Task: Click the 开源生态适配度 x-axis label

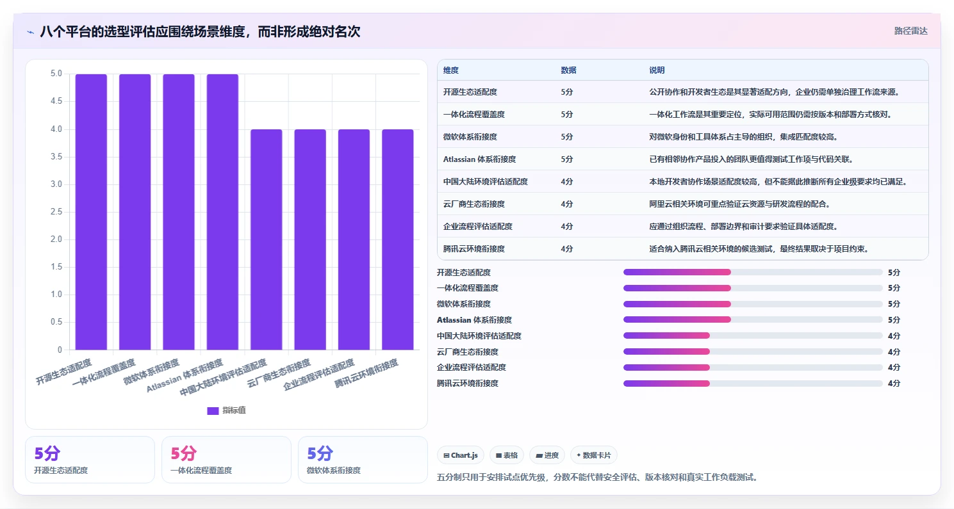Action: [64, 372]
